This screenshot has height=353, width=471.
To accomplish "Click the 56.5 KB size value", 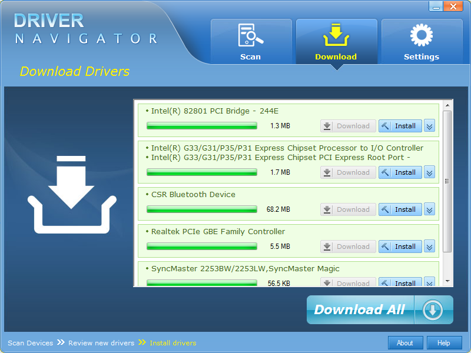I will 278,284.
